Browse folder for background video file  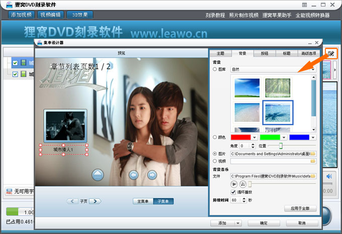[x=313, y=161]
